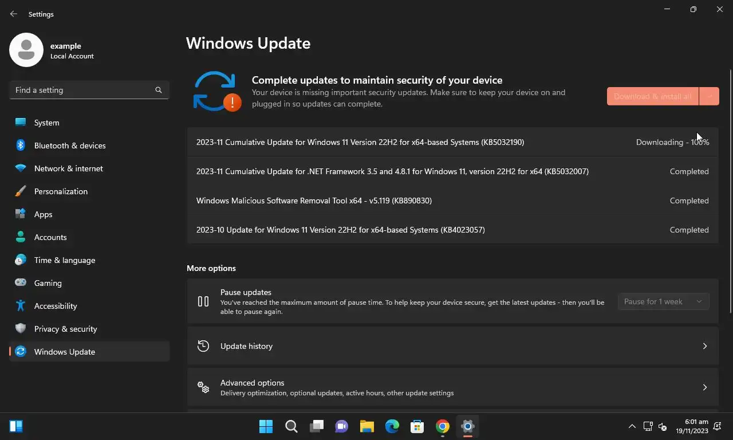Select the Privacy & security shield icon
Image resolution: width=733 pixels, height=440 pixels.
[x=21, y=329]
